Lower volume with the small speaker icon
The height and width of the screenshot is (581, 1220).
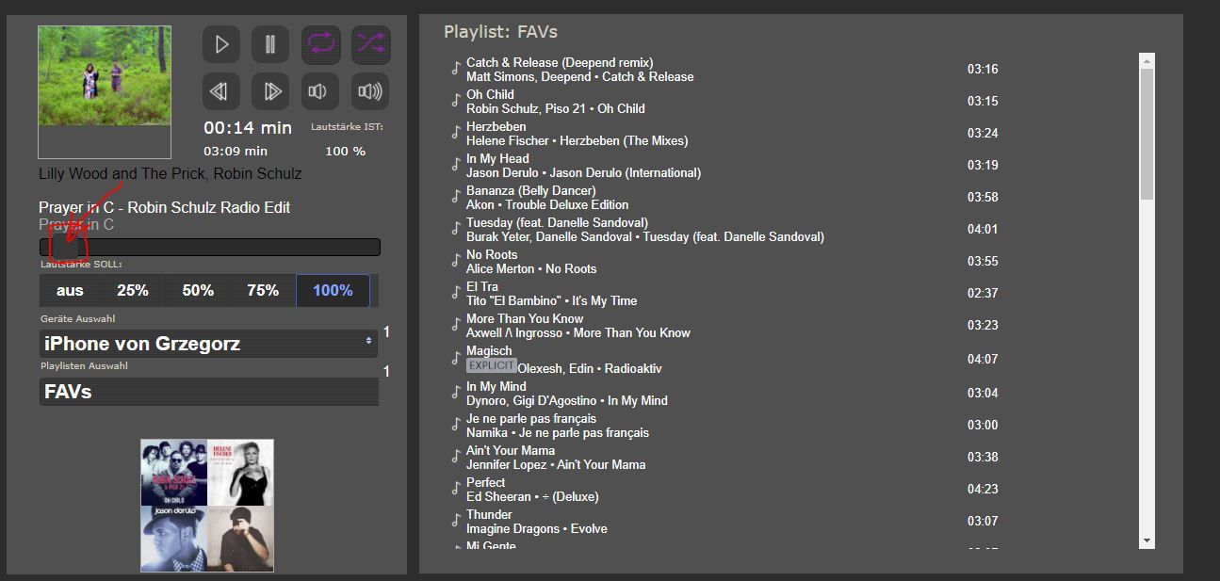pyautogui.click(x=320, y=91)
